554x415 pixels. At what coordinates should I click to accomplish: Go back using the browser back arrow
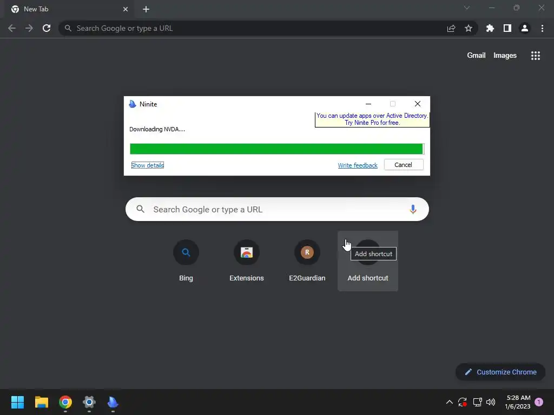tap(12, 28)
